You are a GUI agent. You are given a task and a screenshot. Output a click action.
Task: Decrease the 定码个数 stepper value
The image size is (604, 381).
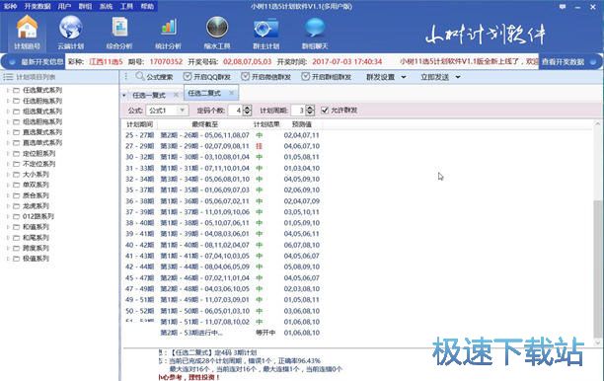click(248, 113)
